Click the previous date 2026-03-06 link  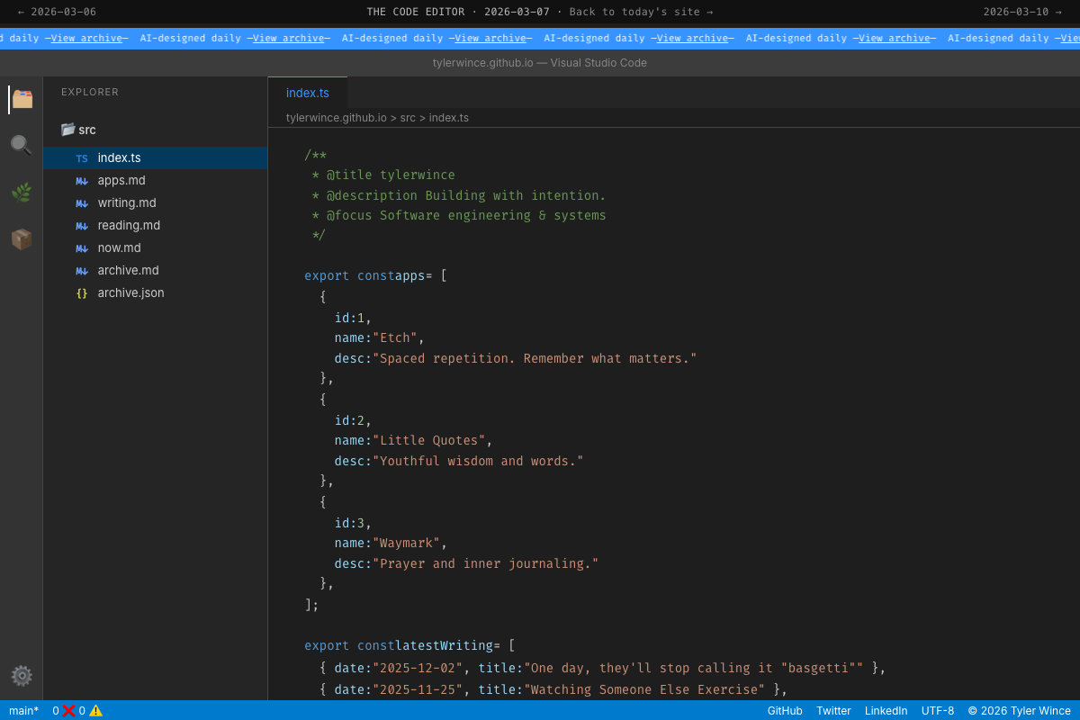57,12
